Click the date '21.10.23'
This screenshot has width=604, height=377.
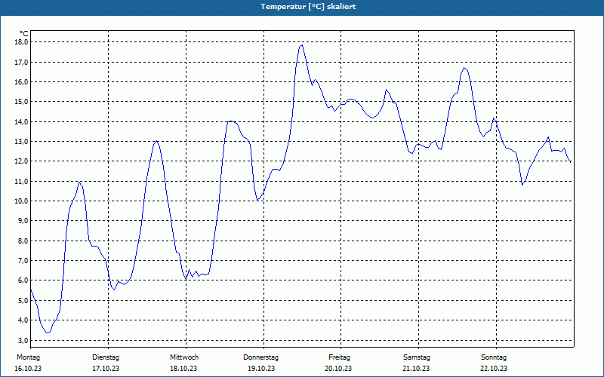click(416, 369)
